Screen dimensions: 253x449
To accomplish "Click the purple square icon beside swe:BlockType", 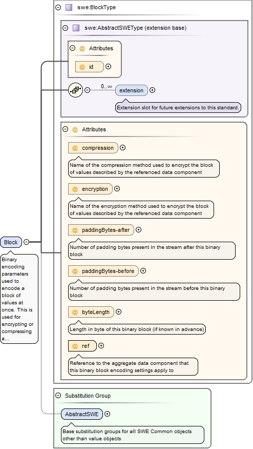I will 69,8.
